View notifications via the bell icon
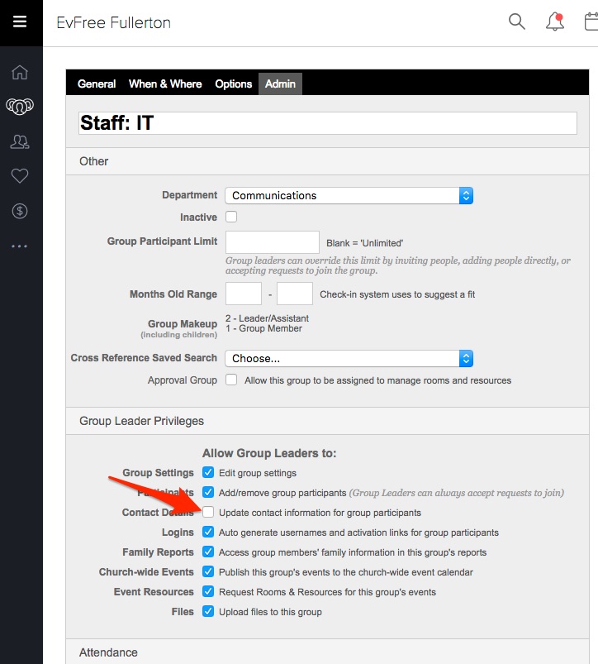 [555, 22]
